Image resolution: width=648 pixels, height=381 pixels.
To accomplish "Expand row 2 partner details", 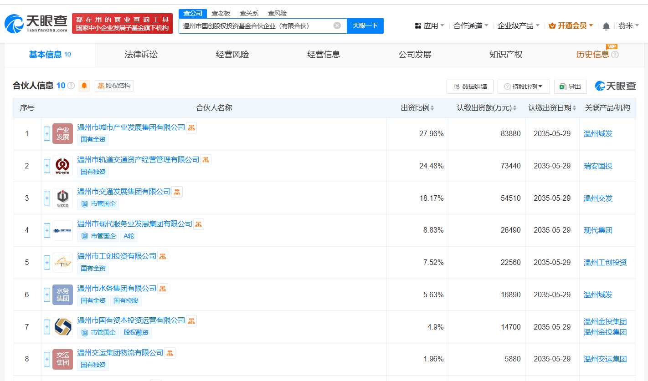I will pyautogui.click(x=47, y=166).
